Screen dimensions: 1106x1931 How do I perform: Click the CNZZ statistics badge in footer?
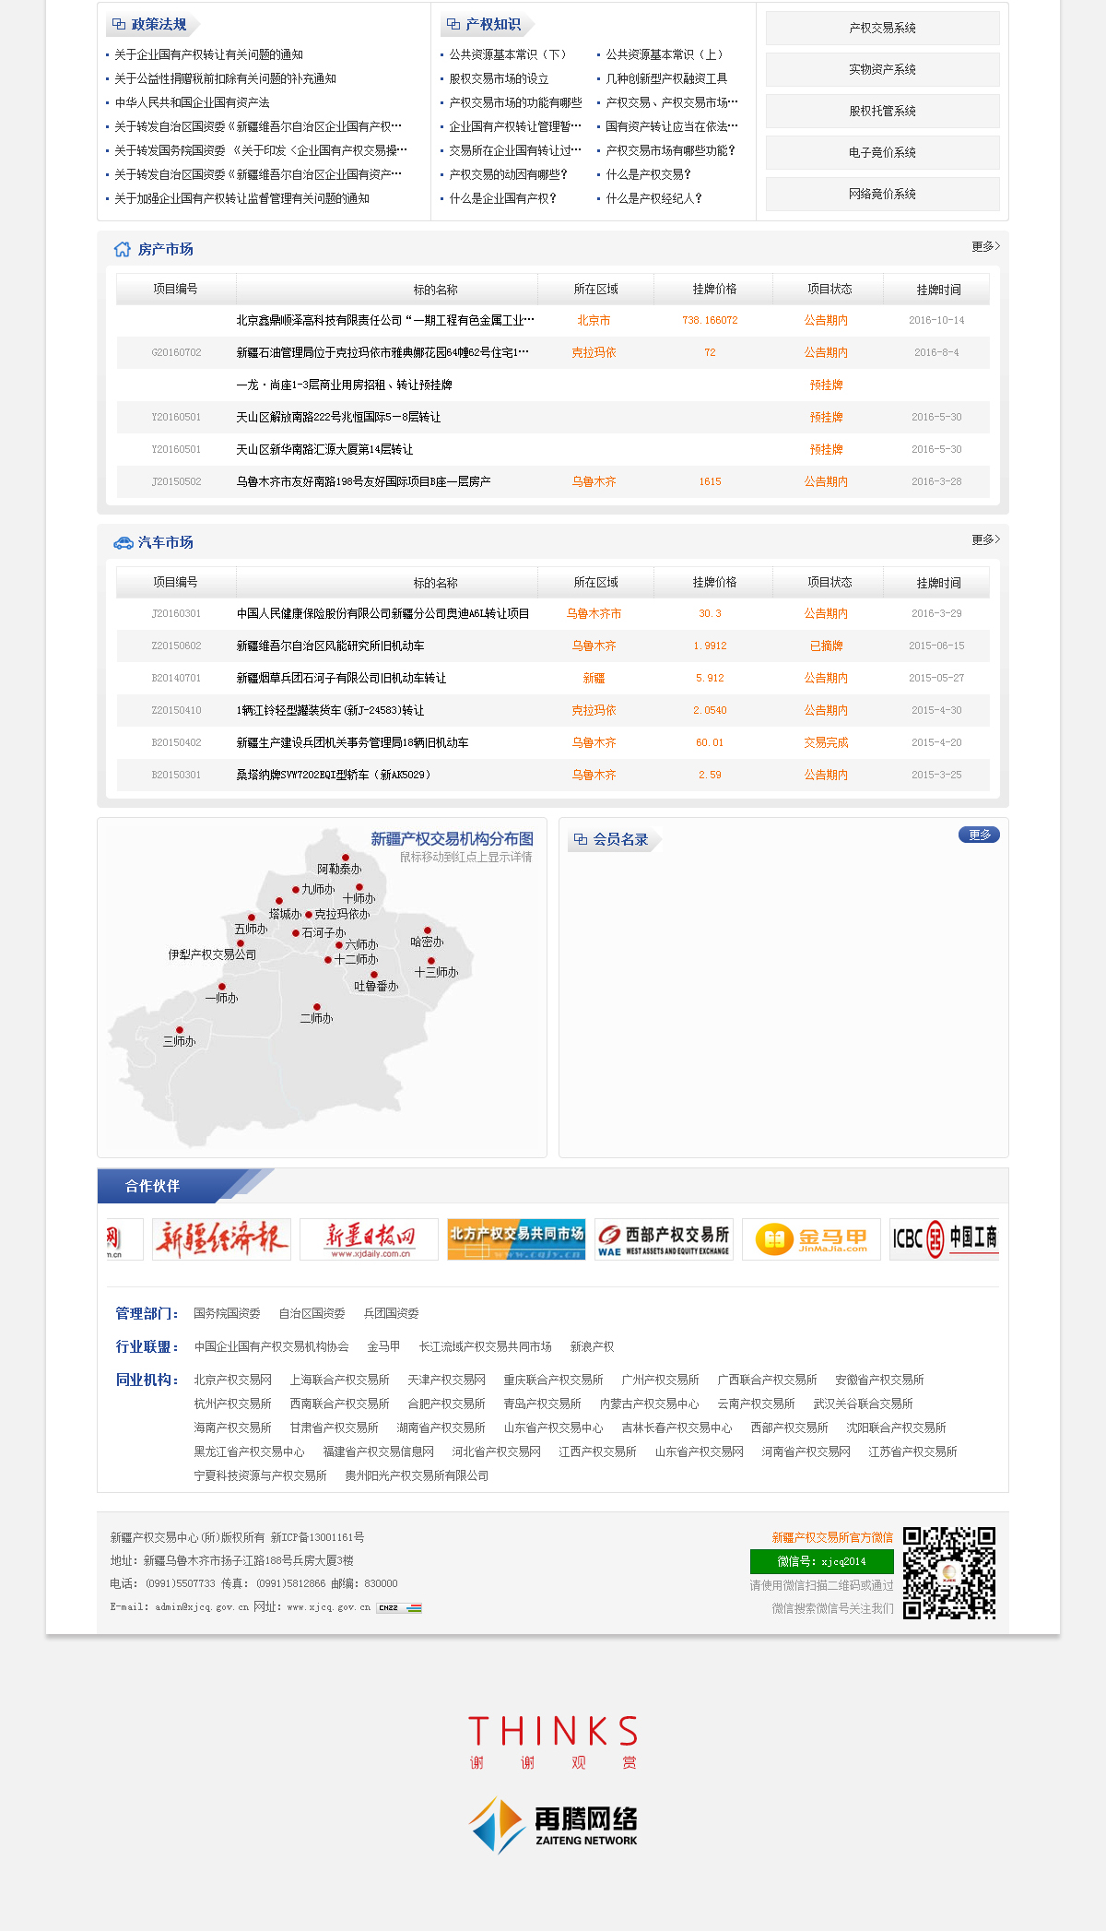click(399, 1607)
